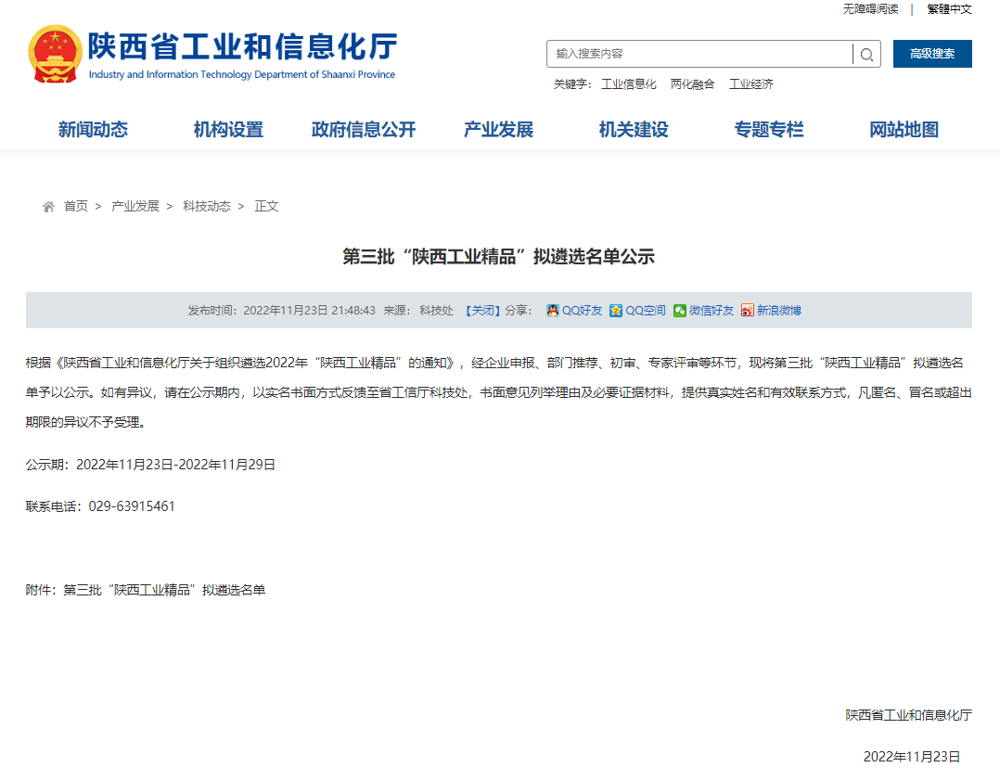Click the phone number 029-63915461
The height and width of the screenshot is (780, 1000).
pos(132,506)
